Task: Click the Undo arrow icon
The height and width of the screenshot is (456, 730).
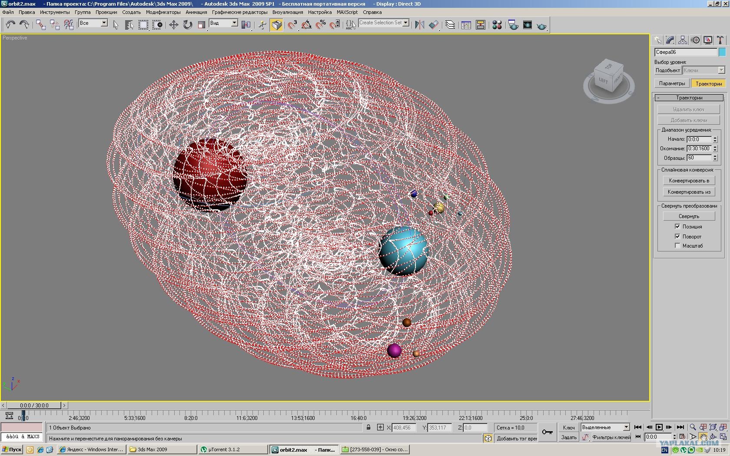Action: [11, 25]
